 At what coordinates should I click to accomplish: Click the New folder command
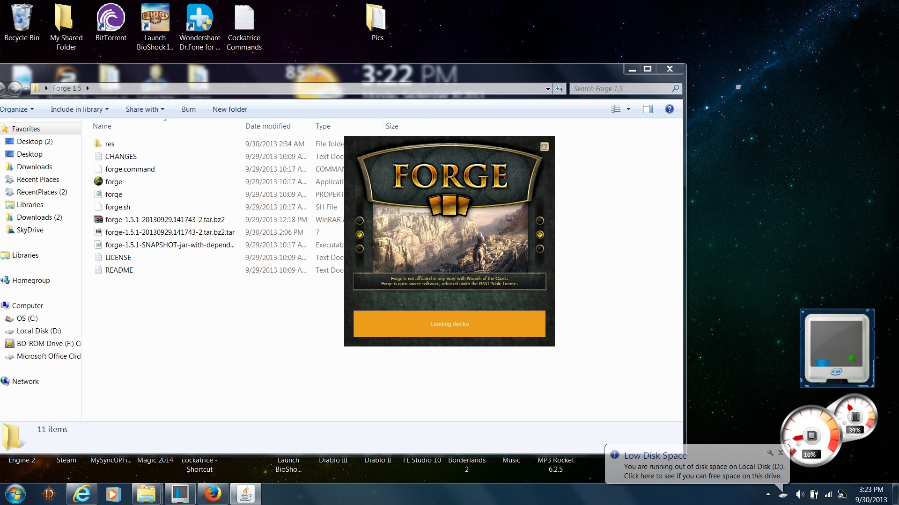click(x=229, y=109)
